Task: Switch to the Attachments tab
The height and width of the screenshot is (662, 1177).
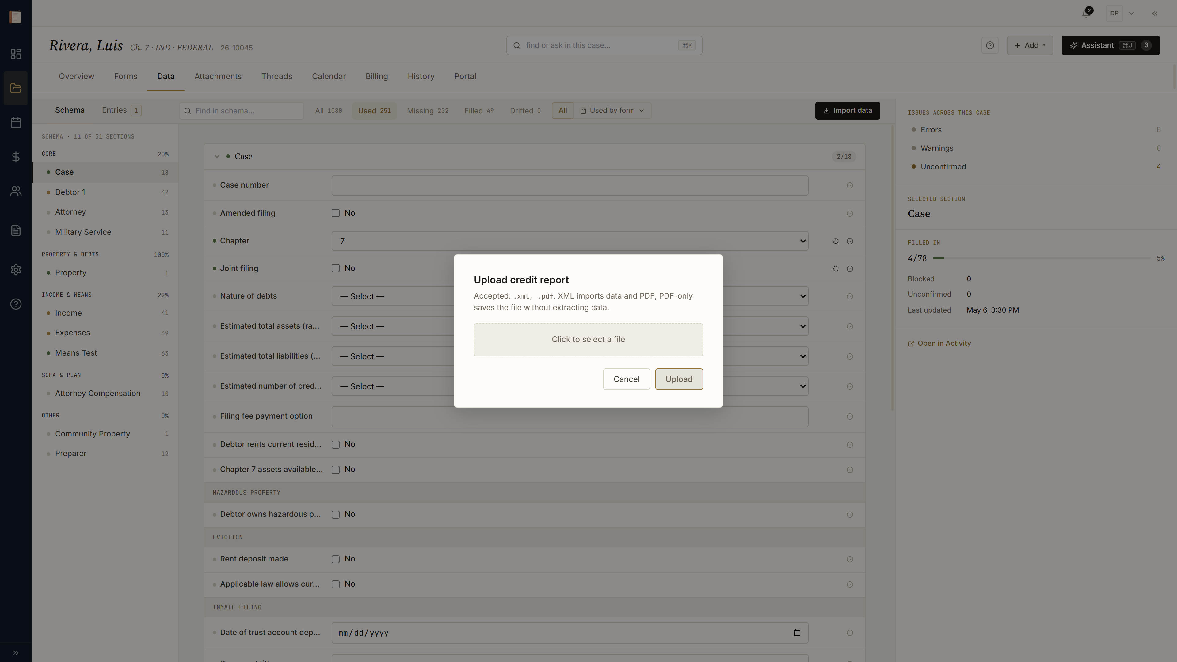Action: click(218, 76)
